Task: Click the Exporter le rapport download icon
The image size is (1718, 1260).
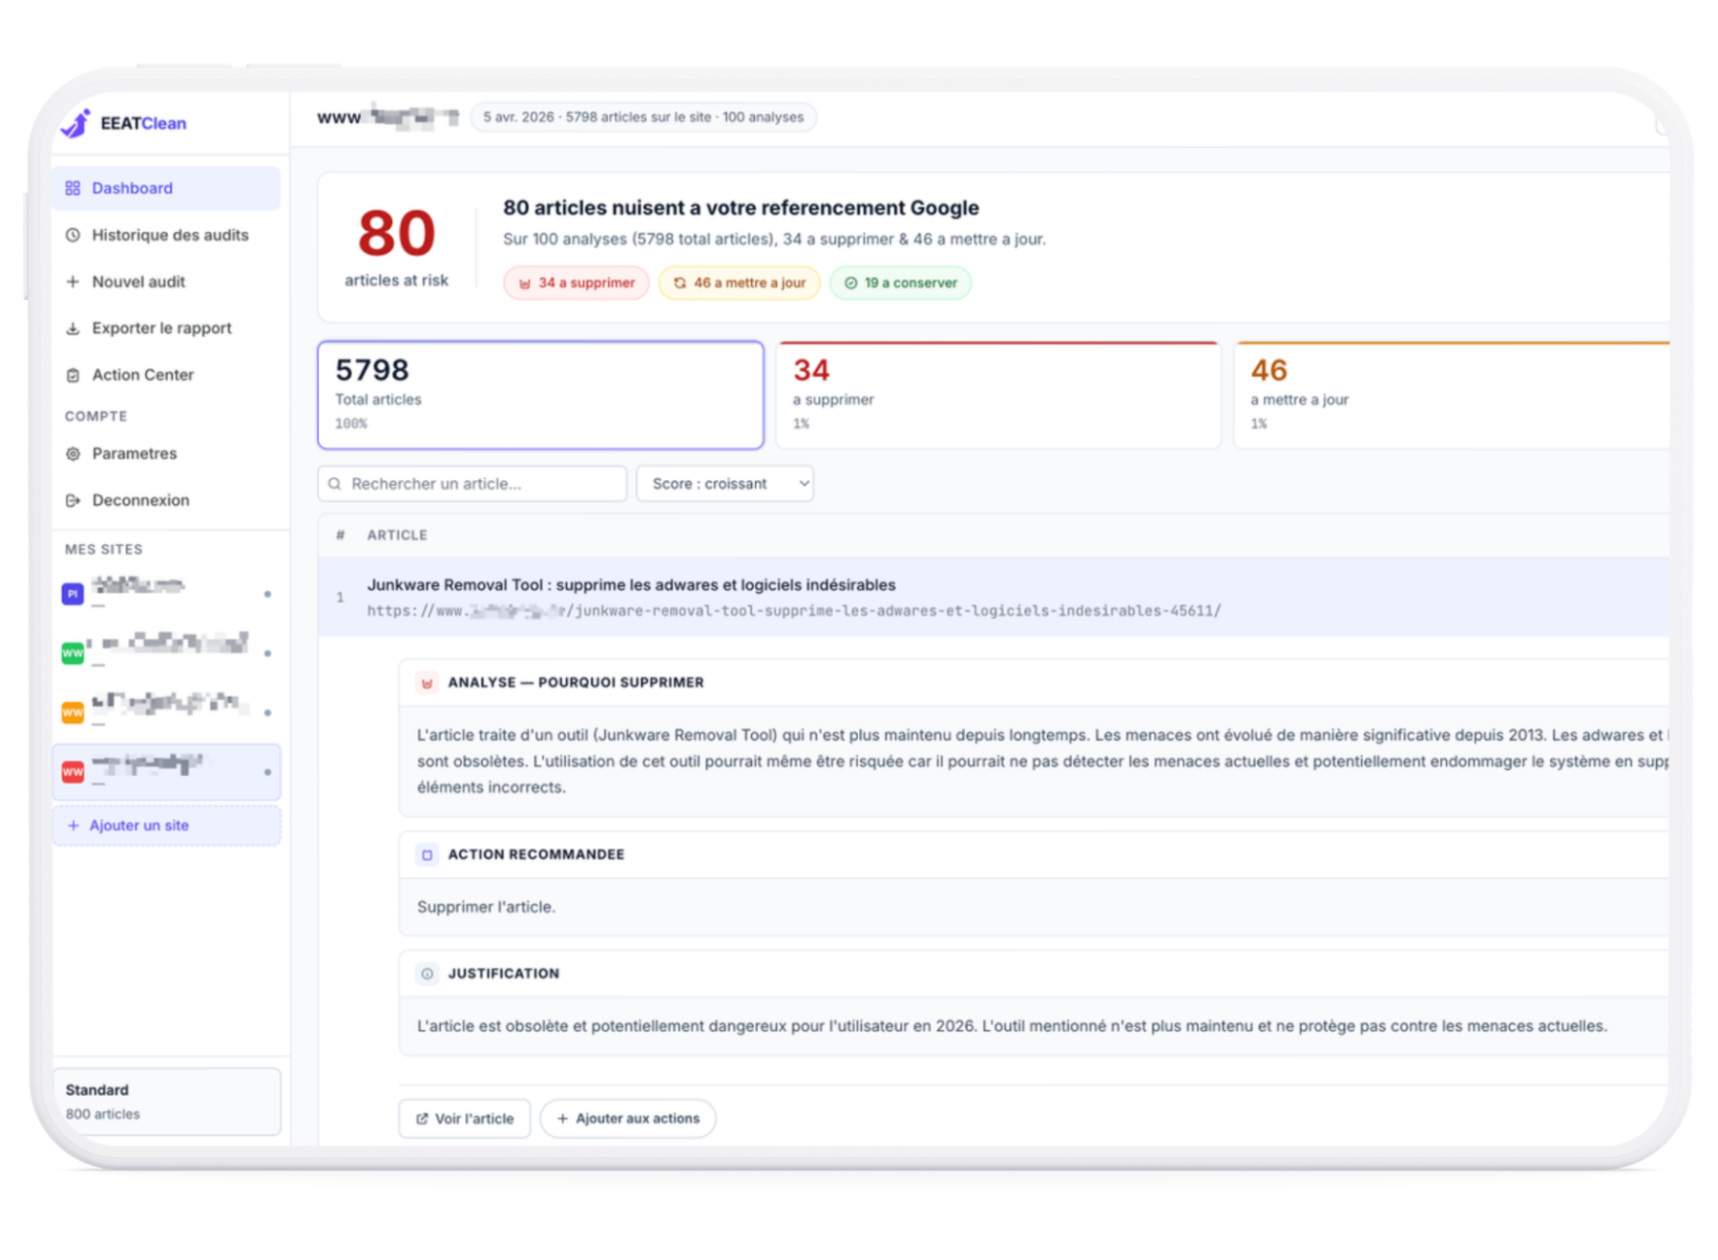Action: pos(73,327)
